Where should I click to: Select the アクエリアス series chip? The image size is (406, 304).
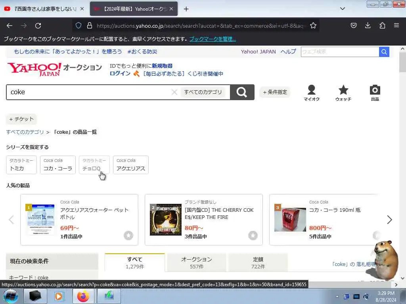[131, 165]
